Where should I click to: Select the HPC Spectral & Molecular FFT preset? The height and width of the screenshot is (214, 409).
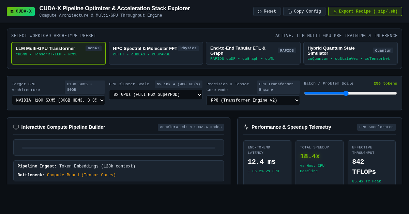tap(156, 53)
